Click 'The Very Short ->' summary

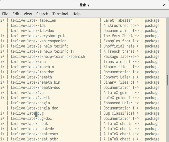[x=121, y=36]
